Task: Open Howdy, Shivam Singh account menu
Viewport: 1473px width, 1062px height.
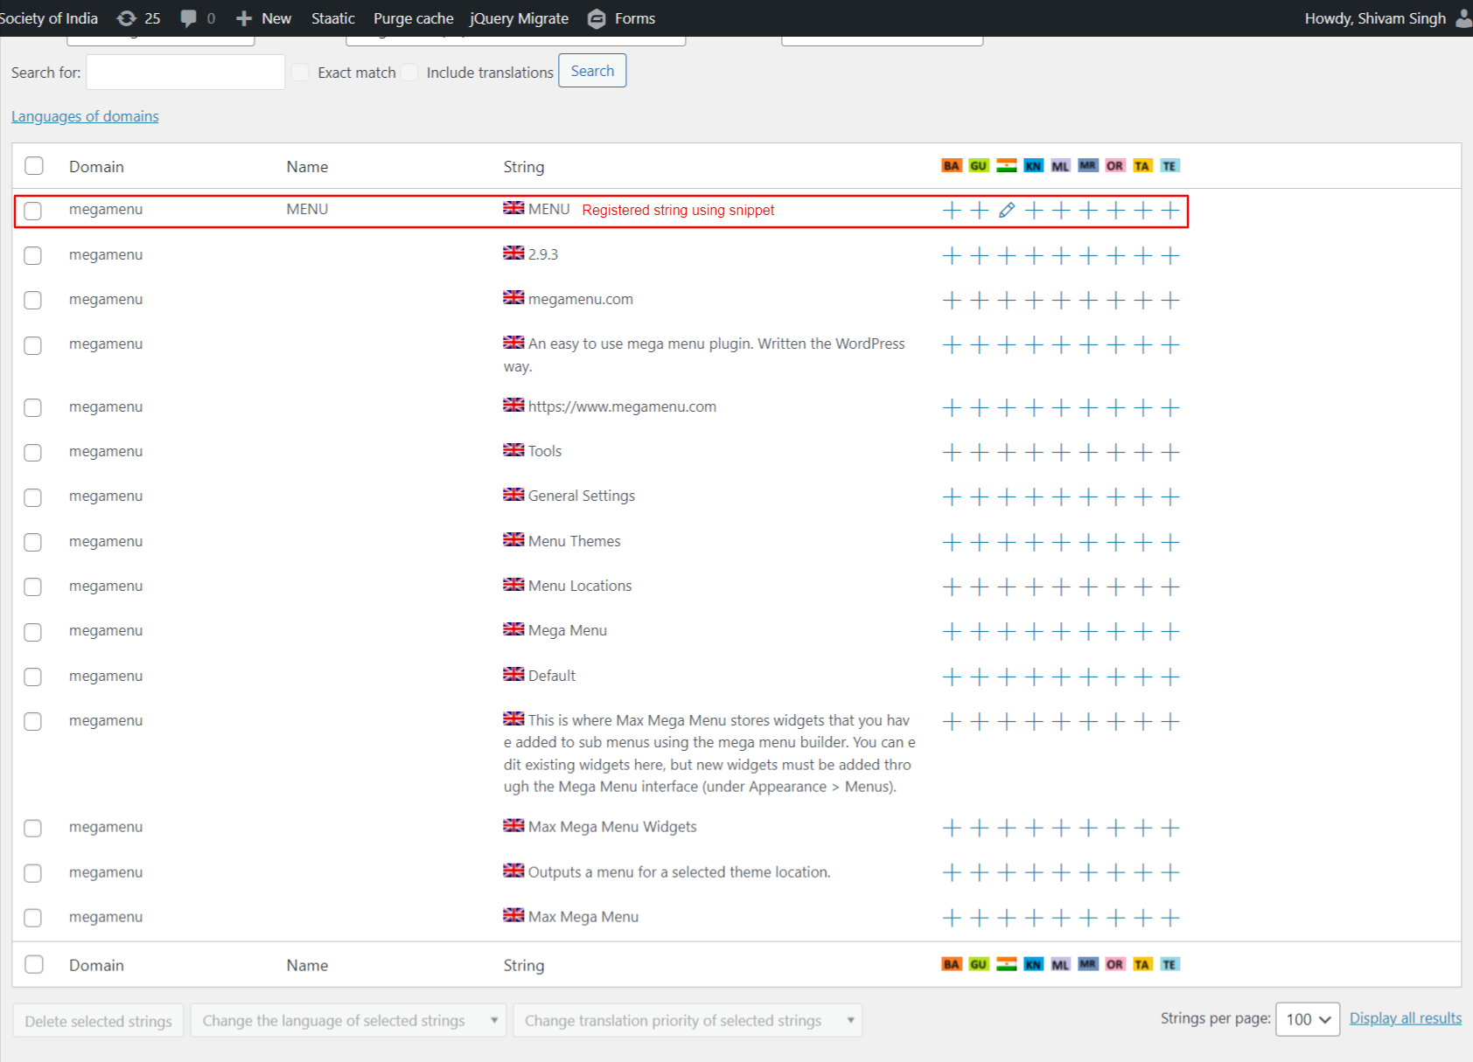Action: click(x=1387, y=18)
